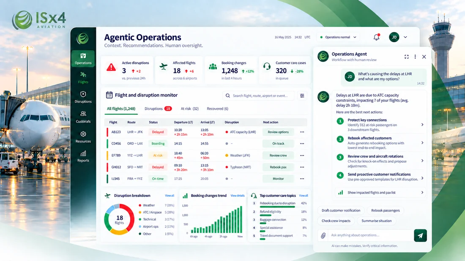Focus Ask anything about operations input
Image resolution: width=465 pixels, height=261 pixels.
click(x=371, y=235)
